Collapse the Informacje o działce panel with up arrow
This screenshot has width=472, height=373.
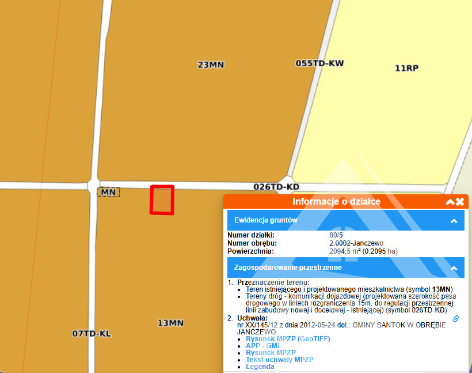tap(450, 202)
